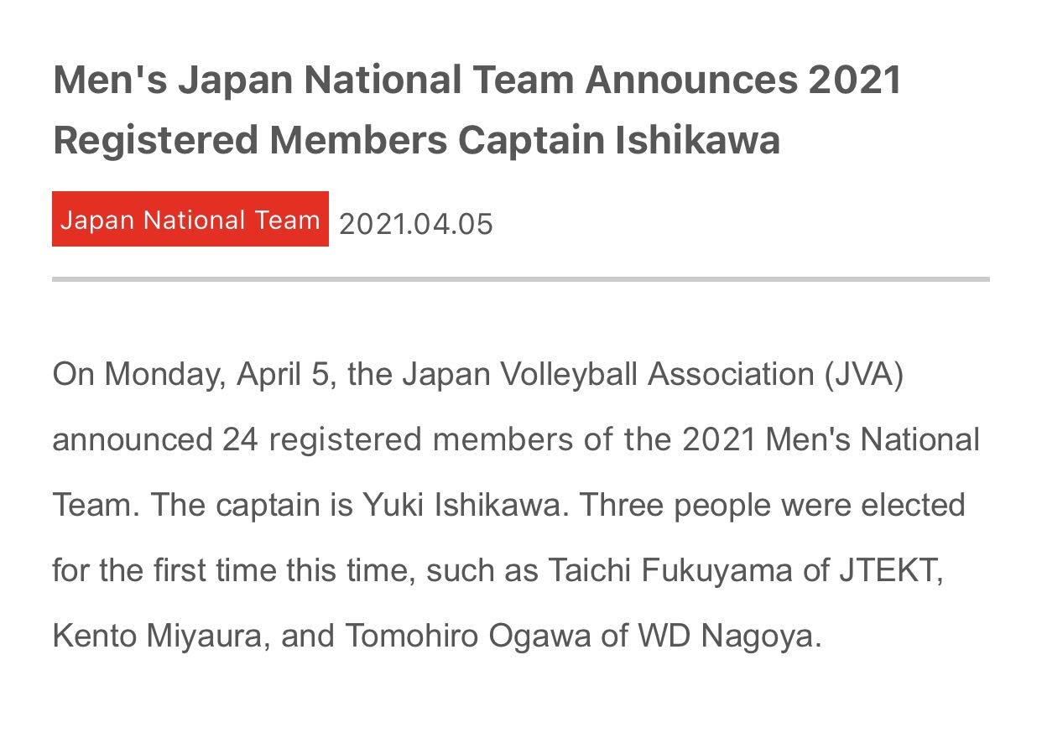Click the publication date 2021.04.05
The image size is (1042, 743).
pos(416,225)
